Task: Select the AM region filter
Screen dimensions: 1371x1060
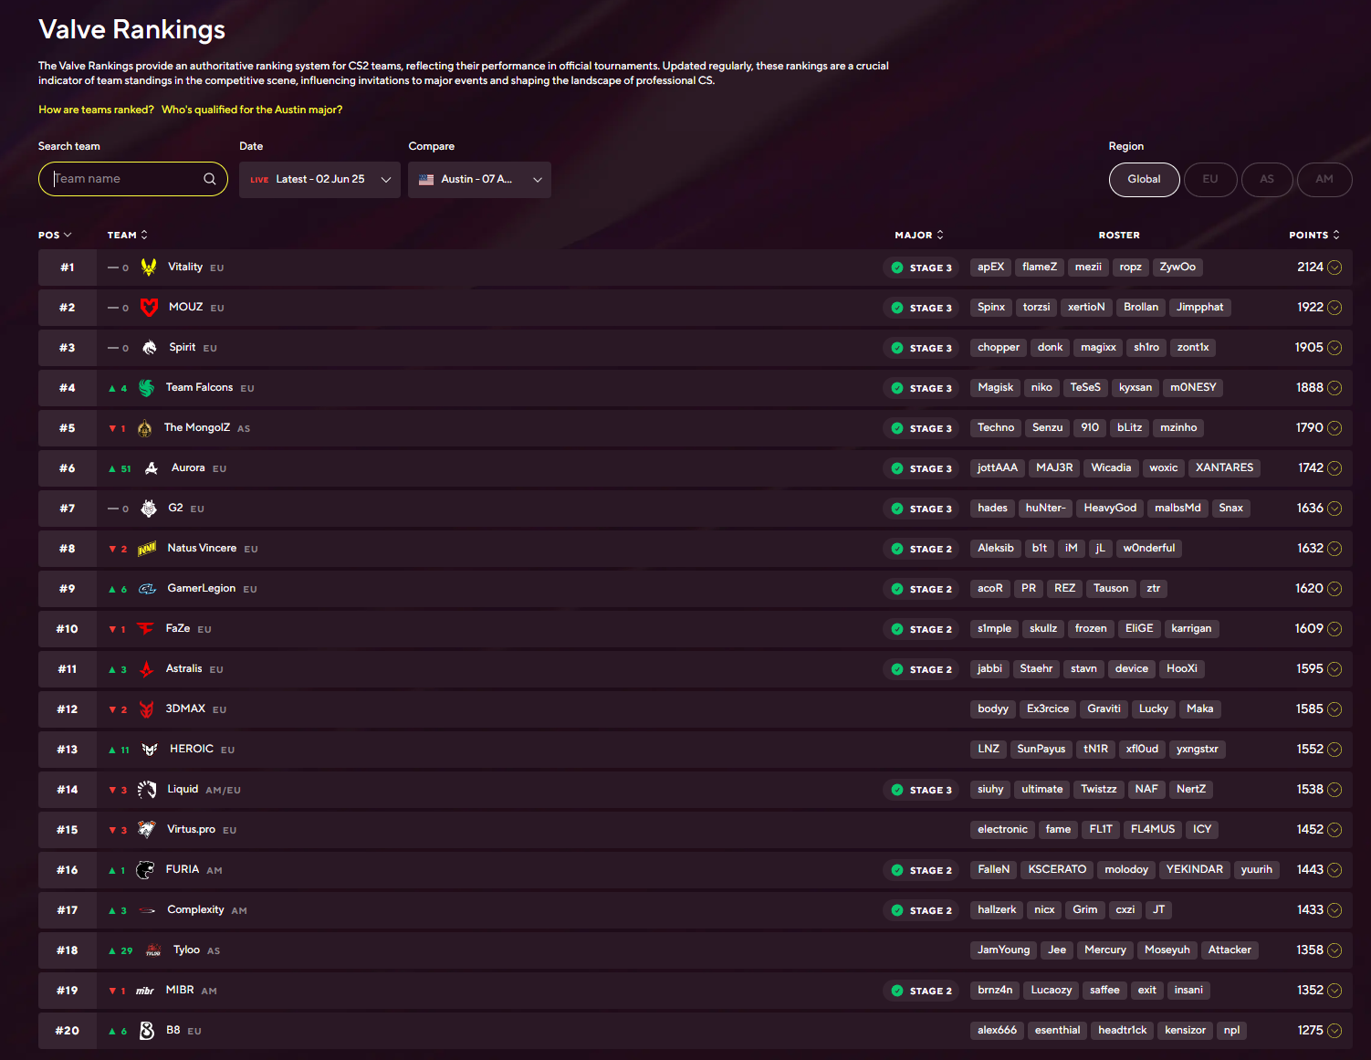Action: coord(1324,180)
